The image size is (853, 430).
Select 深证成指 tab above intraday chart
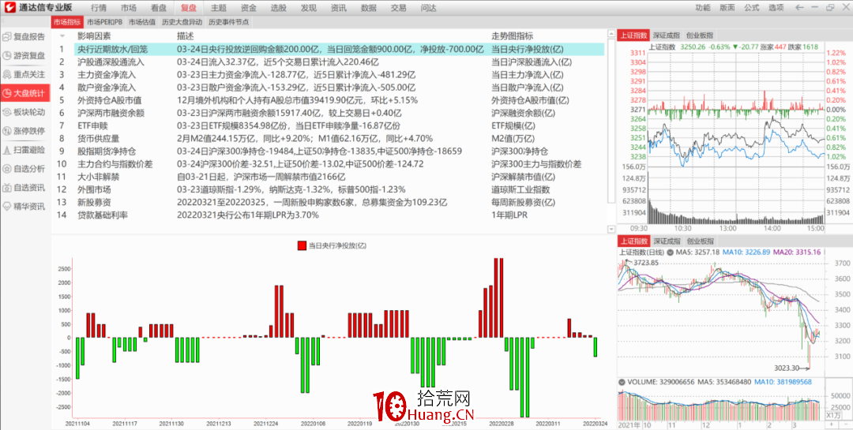point(667,36)
